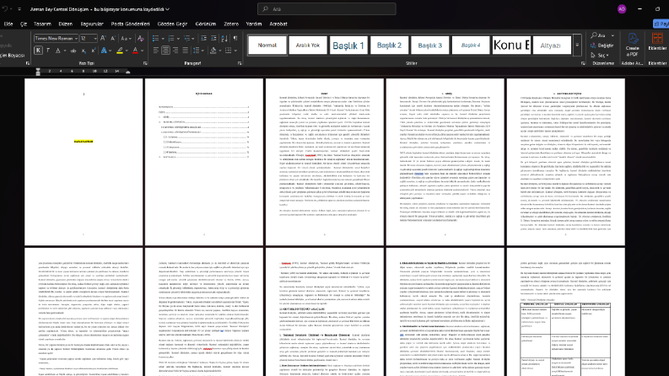669x376 pixels.
Task: Click the bulleted list icon
Action: (156, 39)
